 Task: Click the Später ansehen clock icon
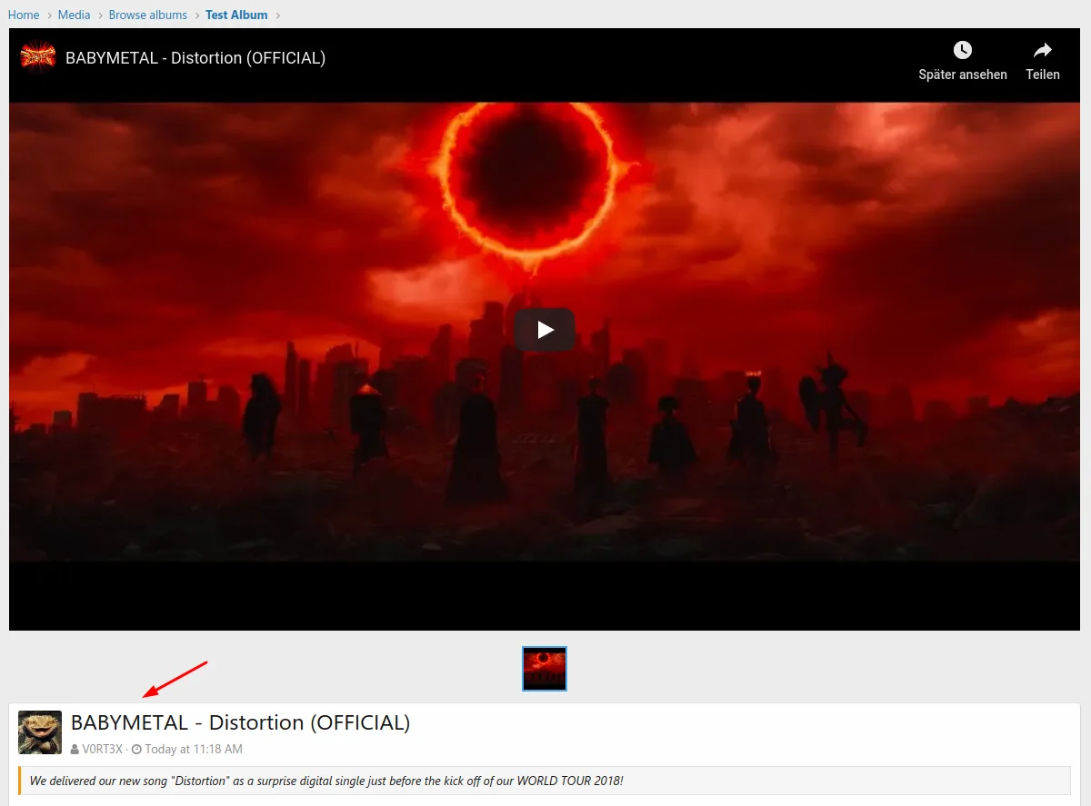click(962, 50)
